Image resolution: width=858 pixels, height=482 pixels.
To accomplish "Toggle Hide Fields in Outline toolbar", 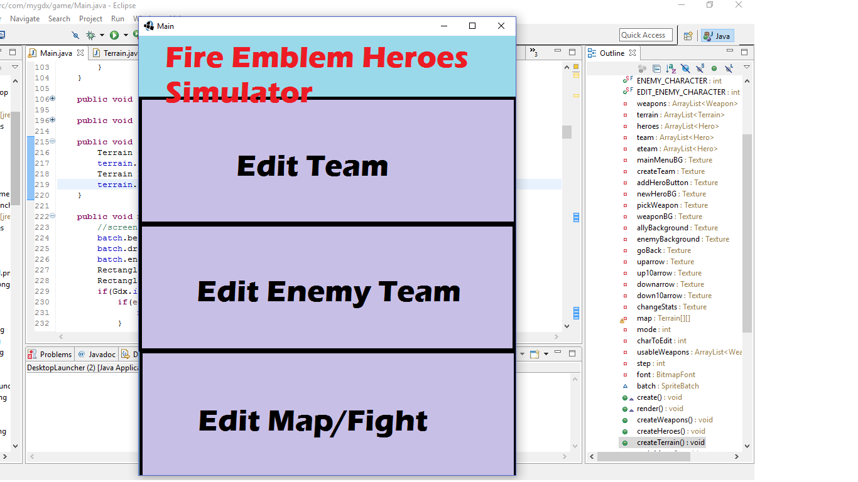I will coord(685,68).
